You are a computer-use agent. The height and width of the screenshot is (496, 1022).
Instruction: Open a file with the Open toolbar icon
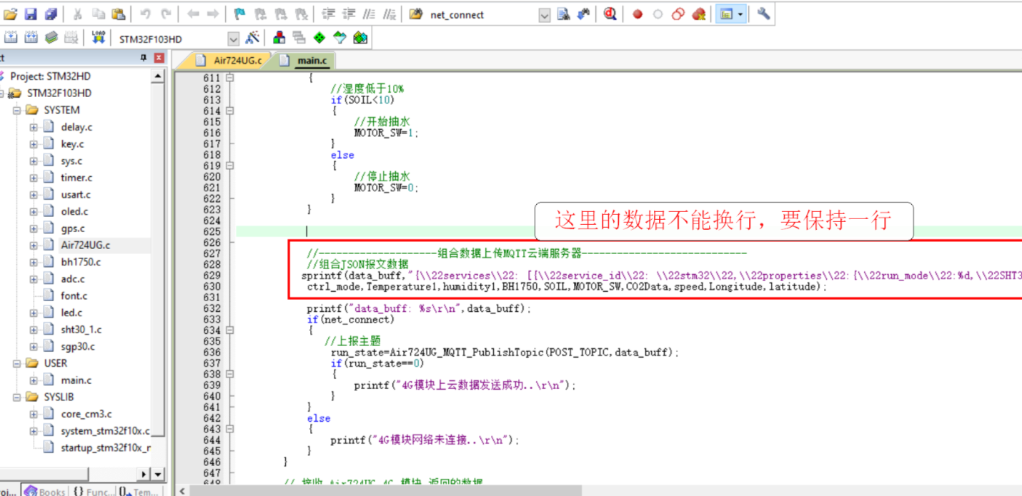[10, 14]
